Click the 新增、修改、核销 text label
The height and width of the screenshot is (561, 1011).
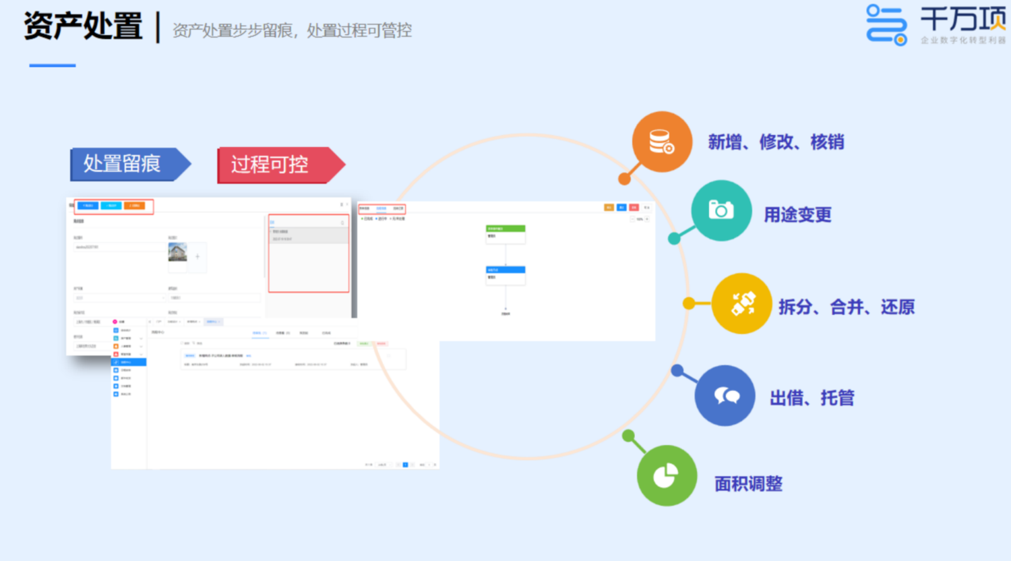776,142
